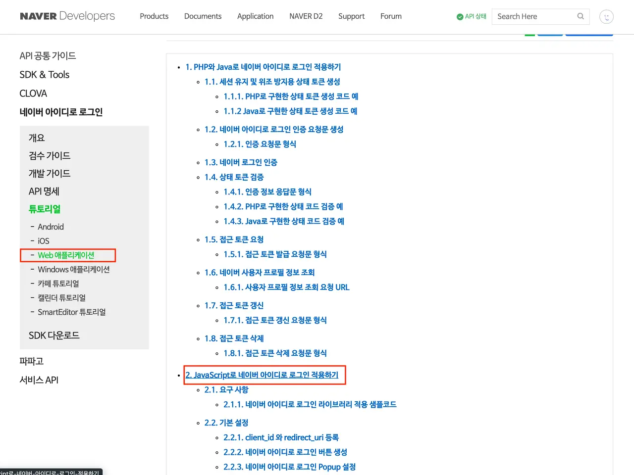Open the NAVER D2 menu

click(x=306, y=16)
